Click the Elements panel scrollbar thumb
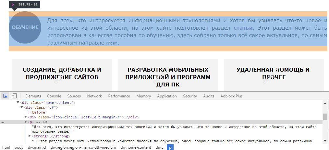Image resolution: width=329 pixels, height=150 pixels. (x=325, y=117)
